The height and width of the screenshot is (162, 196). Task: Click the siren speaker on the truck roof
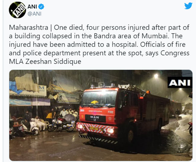pyautogui.click(x=101, y=85)
